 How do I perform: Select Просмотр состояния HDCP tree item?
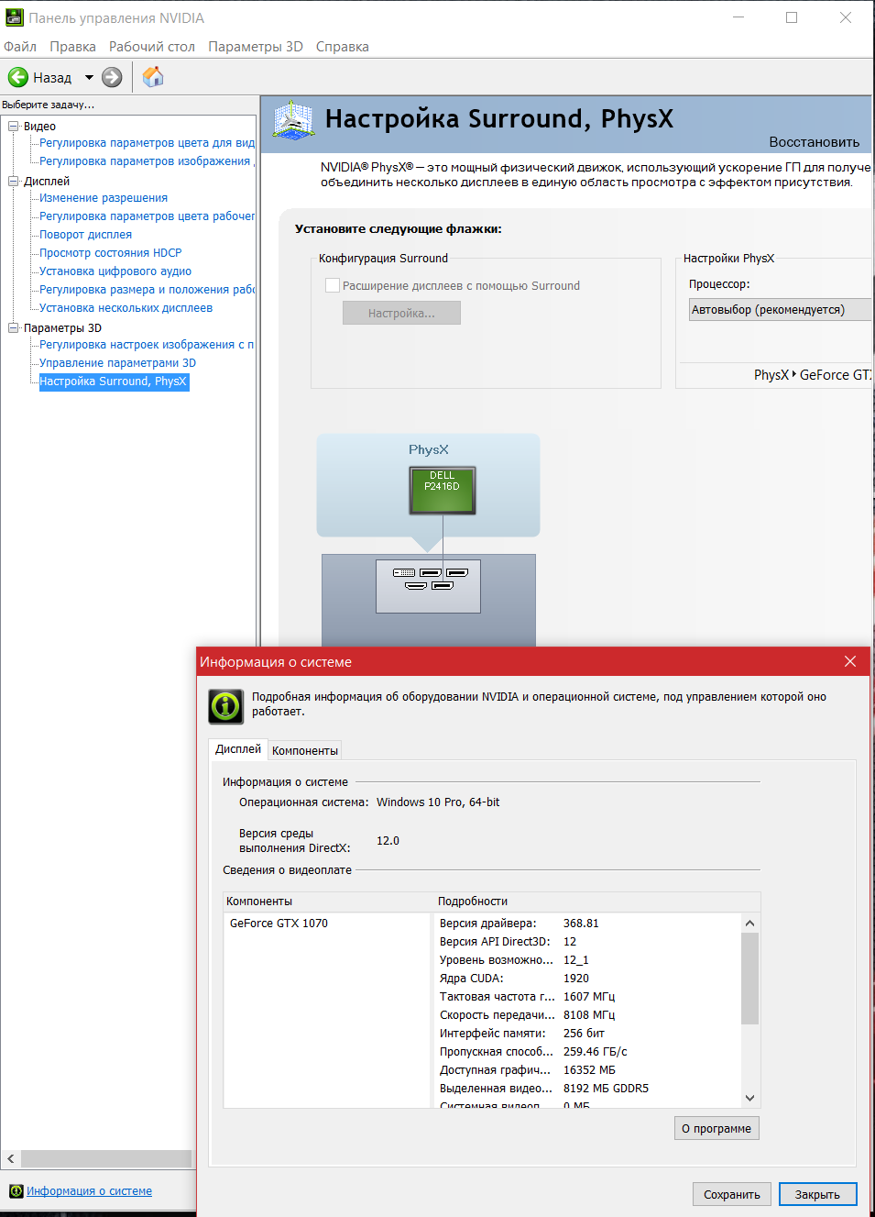click(x=111, y=253)
